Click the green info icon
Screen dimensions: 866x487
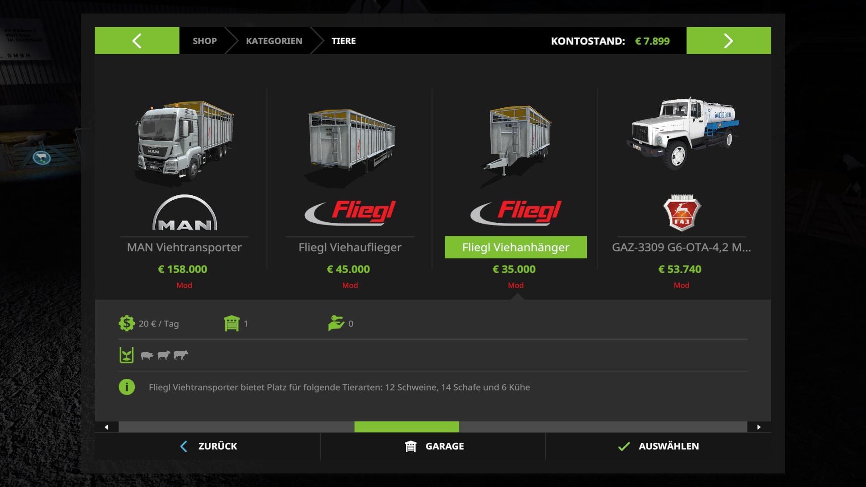127,387
